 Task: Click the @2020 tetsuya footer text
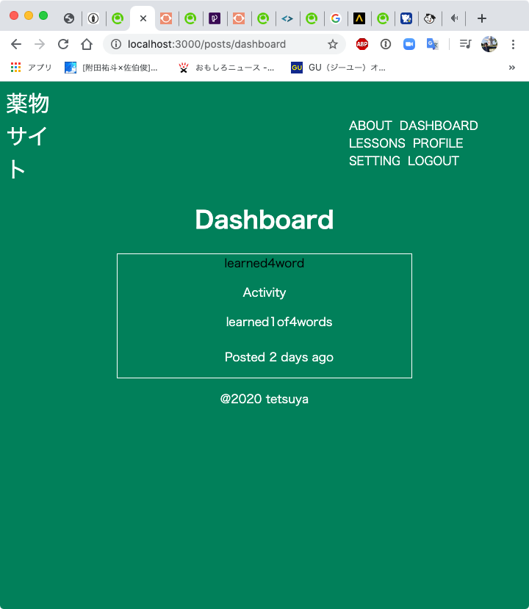coord(264,399)
